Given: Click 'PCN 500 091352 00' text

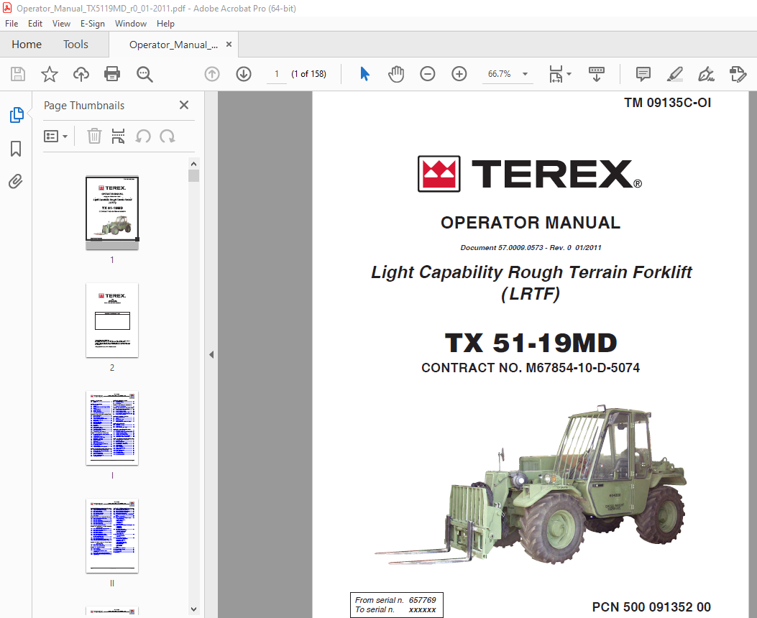Looking at the screenshot, I should click(651, 607).
